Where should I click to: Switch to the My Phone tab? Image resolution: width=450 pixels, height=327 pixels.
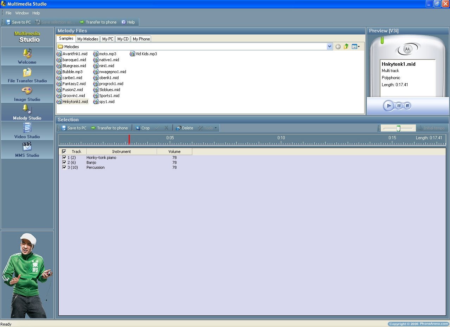(141, 39)
